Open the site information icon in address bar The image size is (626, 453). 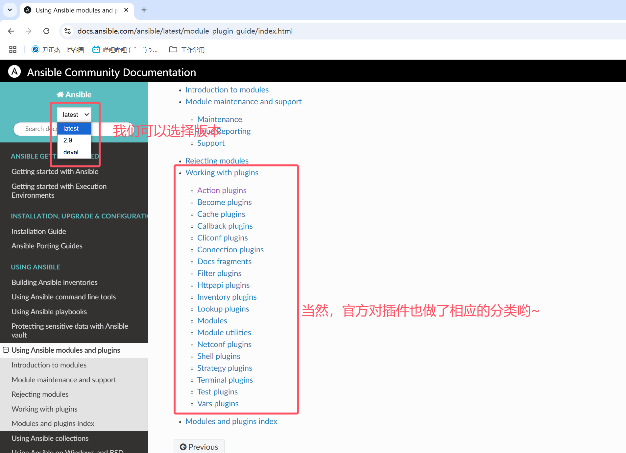pos(67,31)
